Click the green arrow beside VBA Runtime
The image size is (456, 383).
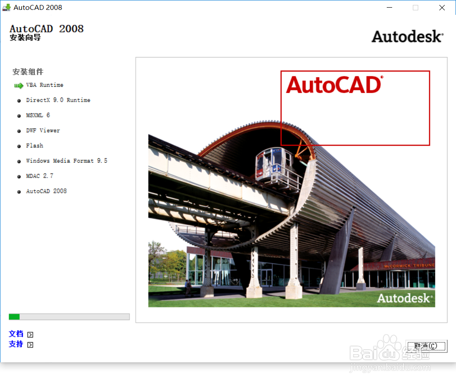coord(18,85)
